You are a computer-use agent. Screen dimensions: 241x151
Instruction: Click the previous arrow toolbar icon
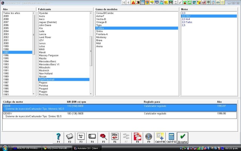[128, 3]
